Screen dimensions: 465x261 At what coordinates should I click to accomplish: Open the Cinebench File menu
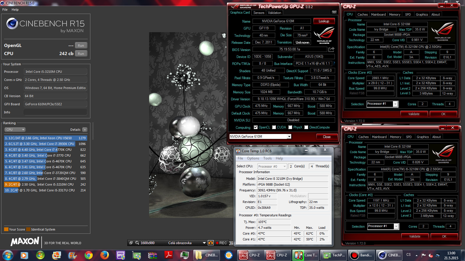pos(5,10)
